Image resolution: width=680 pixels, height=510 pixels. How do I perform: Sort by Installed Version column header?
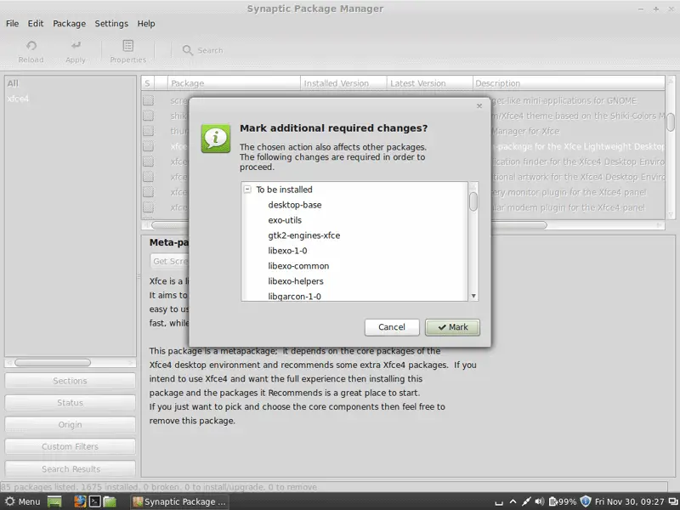click(343, 83)
